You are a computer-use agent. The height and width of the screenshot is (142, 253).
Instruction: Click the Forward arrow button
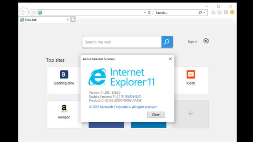point(33,12)
